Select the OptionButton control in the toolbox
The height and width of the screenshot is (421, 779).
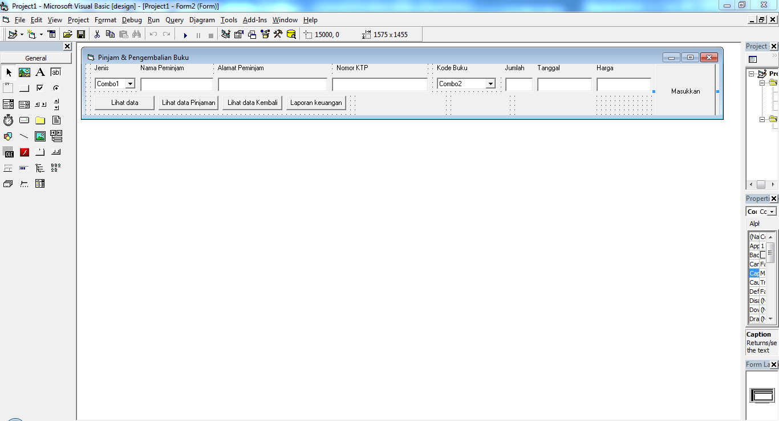[x=55, y=87]
